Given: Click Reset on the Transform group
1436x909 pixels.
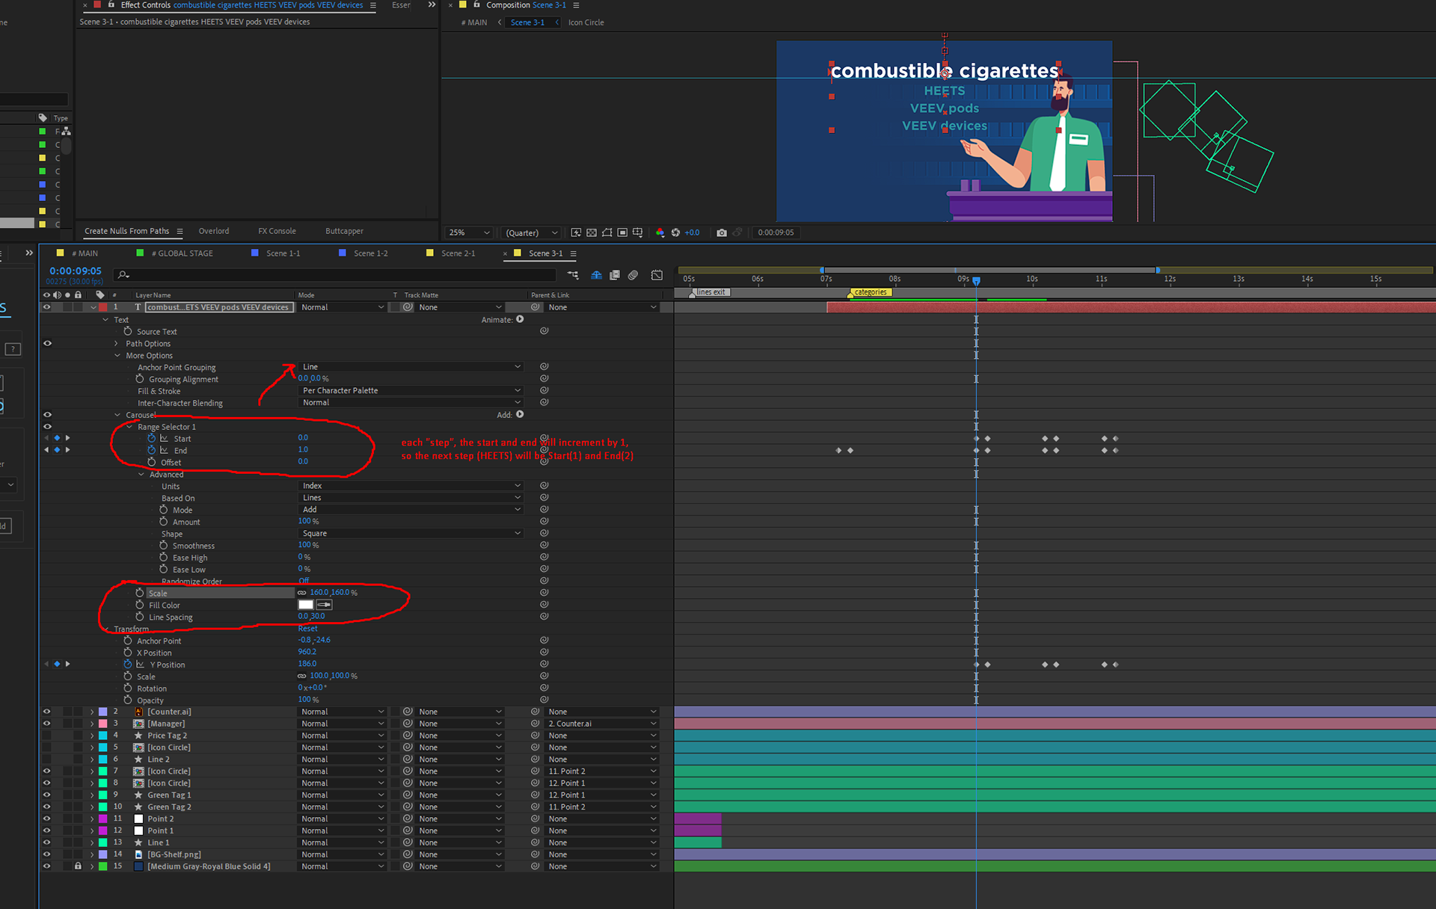Looking at the screenshot, I should coord(308,629).
